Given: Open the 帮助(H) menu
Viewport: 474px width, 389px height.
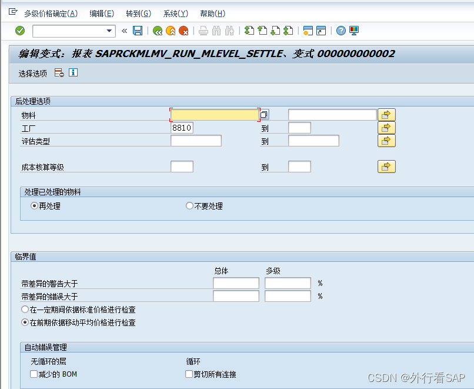Looking at the screenshot, I should click(212, 14).
